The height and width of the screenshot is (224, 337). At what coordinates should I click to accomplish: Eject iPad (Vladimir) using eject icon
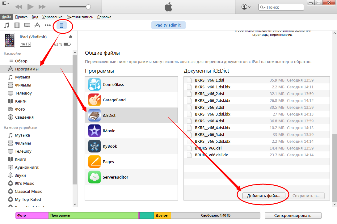click(71, 37)
